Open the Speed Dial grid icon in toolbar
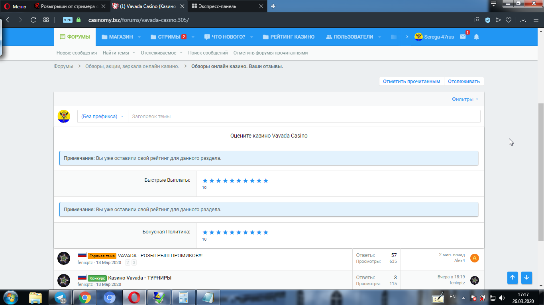 [x=46, y=20]
